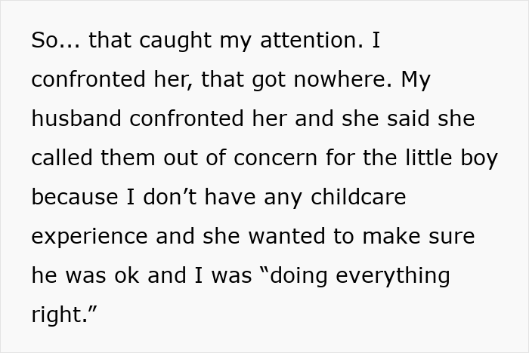The width and height of the screenshot is (529, 353).
Task: Select the word "little"
Action: point(428,158)
